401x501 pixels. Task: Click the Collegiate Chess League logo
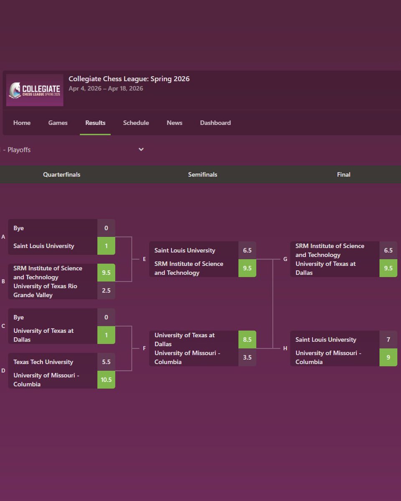[35, 90]
